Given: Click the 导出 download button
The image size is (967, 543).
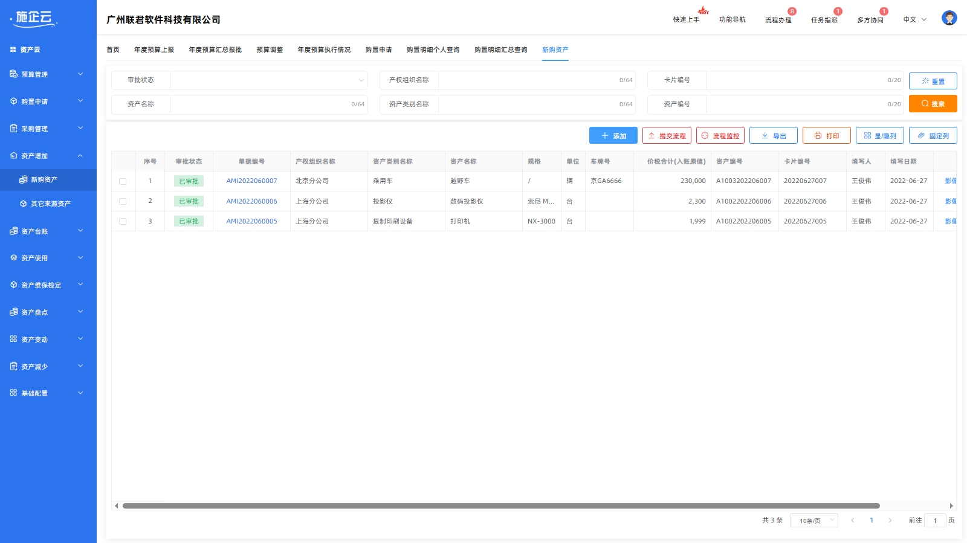Looking at the screenshot, I should pyautogui.click(x=773, y=136).
